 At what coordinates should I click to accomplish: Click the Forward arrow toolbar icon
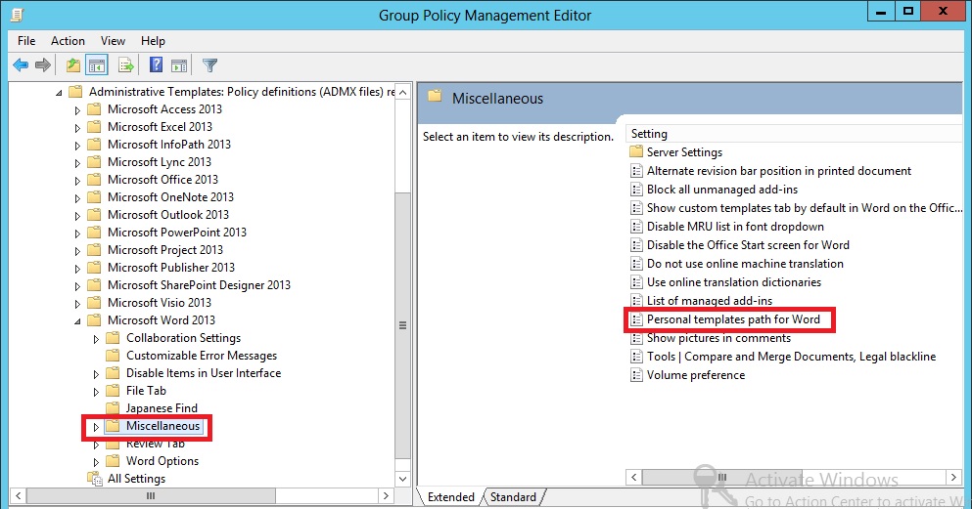click(43, 64)
